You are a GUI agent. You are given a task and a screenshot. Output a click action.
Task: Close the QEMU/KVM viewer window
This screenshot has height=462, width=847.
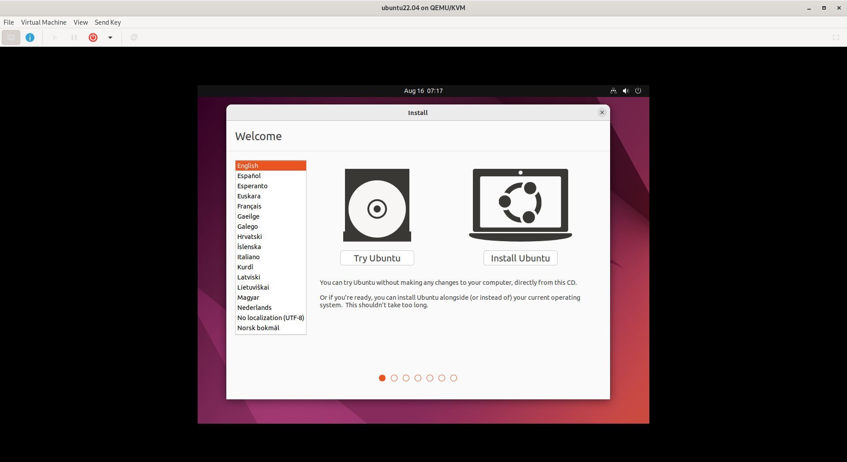(x=839, y=8)
